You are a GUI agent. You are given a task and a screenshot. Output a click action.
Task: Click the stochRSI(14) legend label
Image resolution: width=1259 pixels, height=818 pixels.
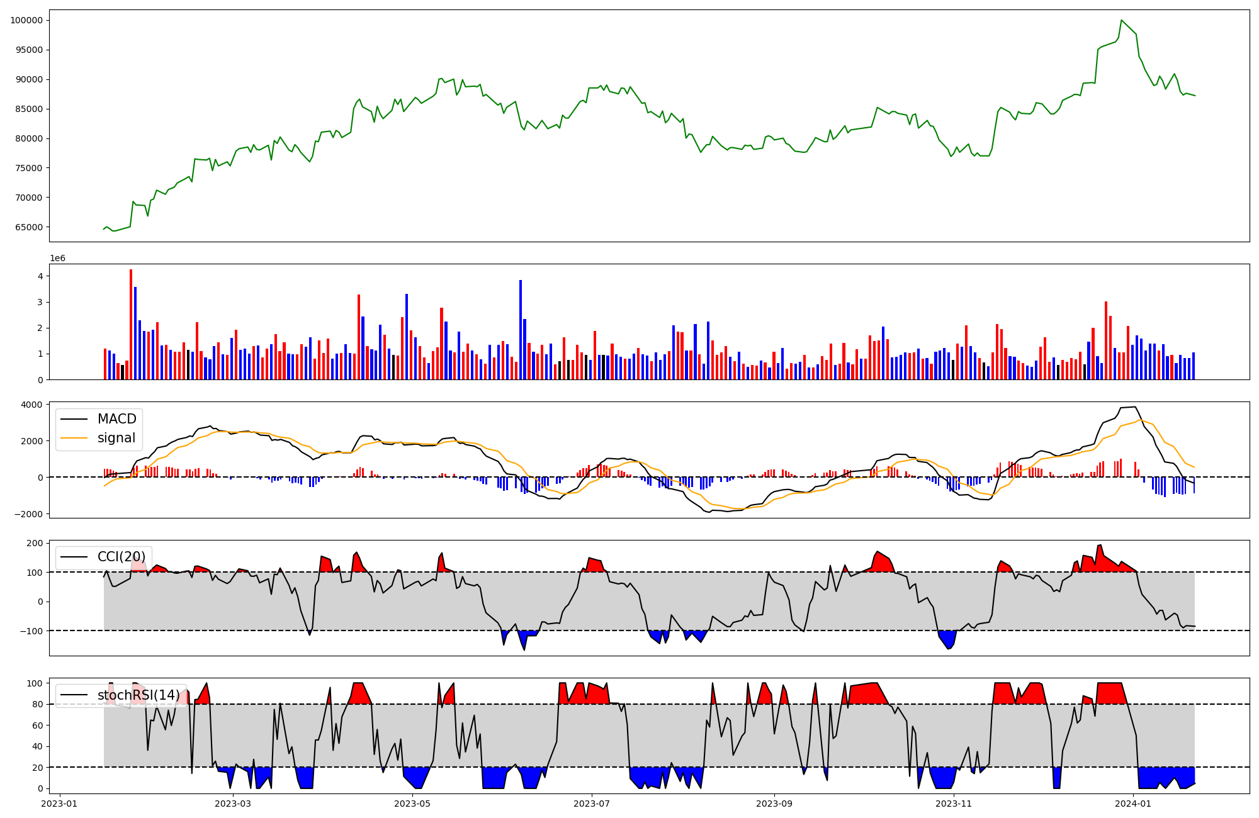pyautogui.click(x=138, y=695)
